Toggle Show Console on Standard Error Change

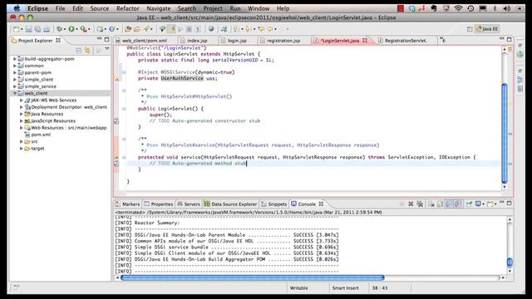pos(457,203)
